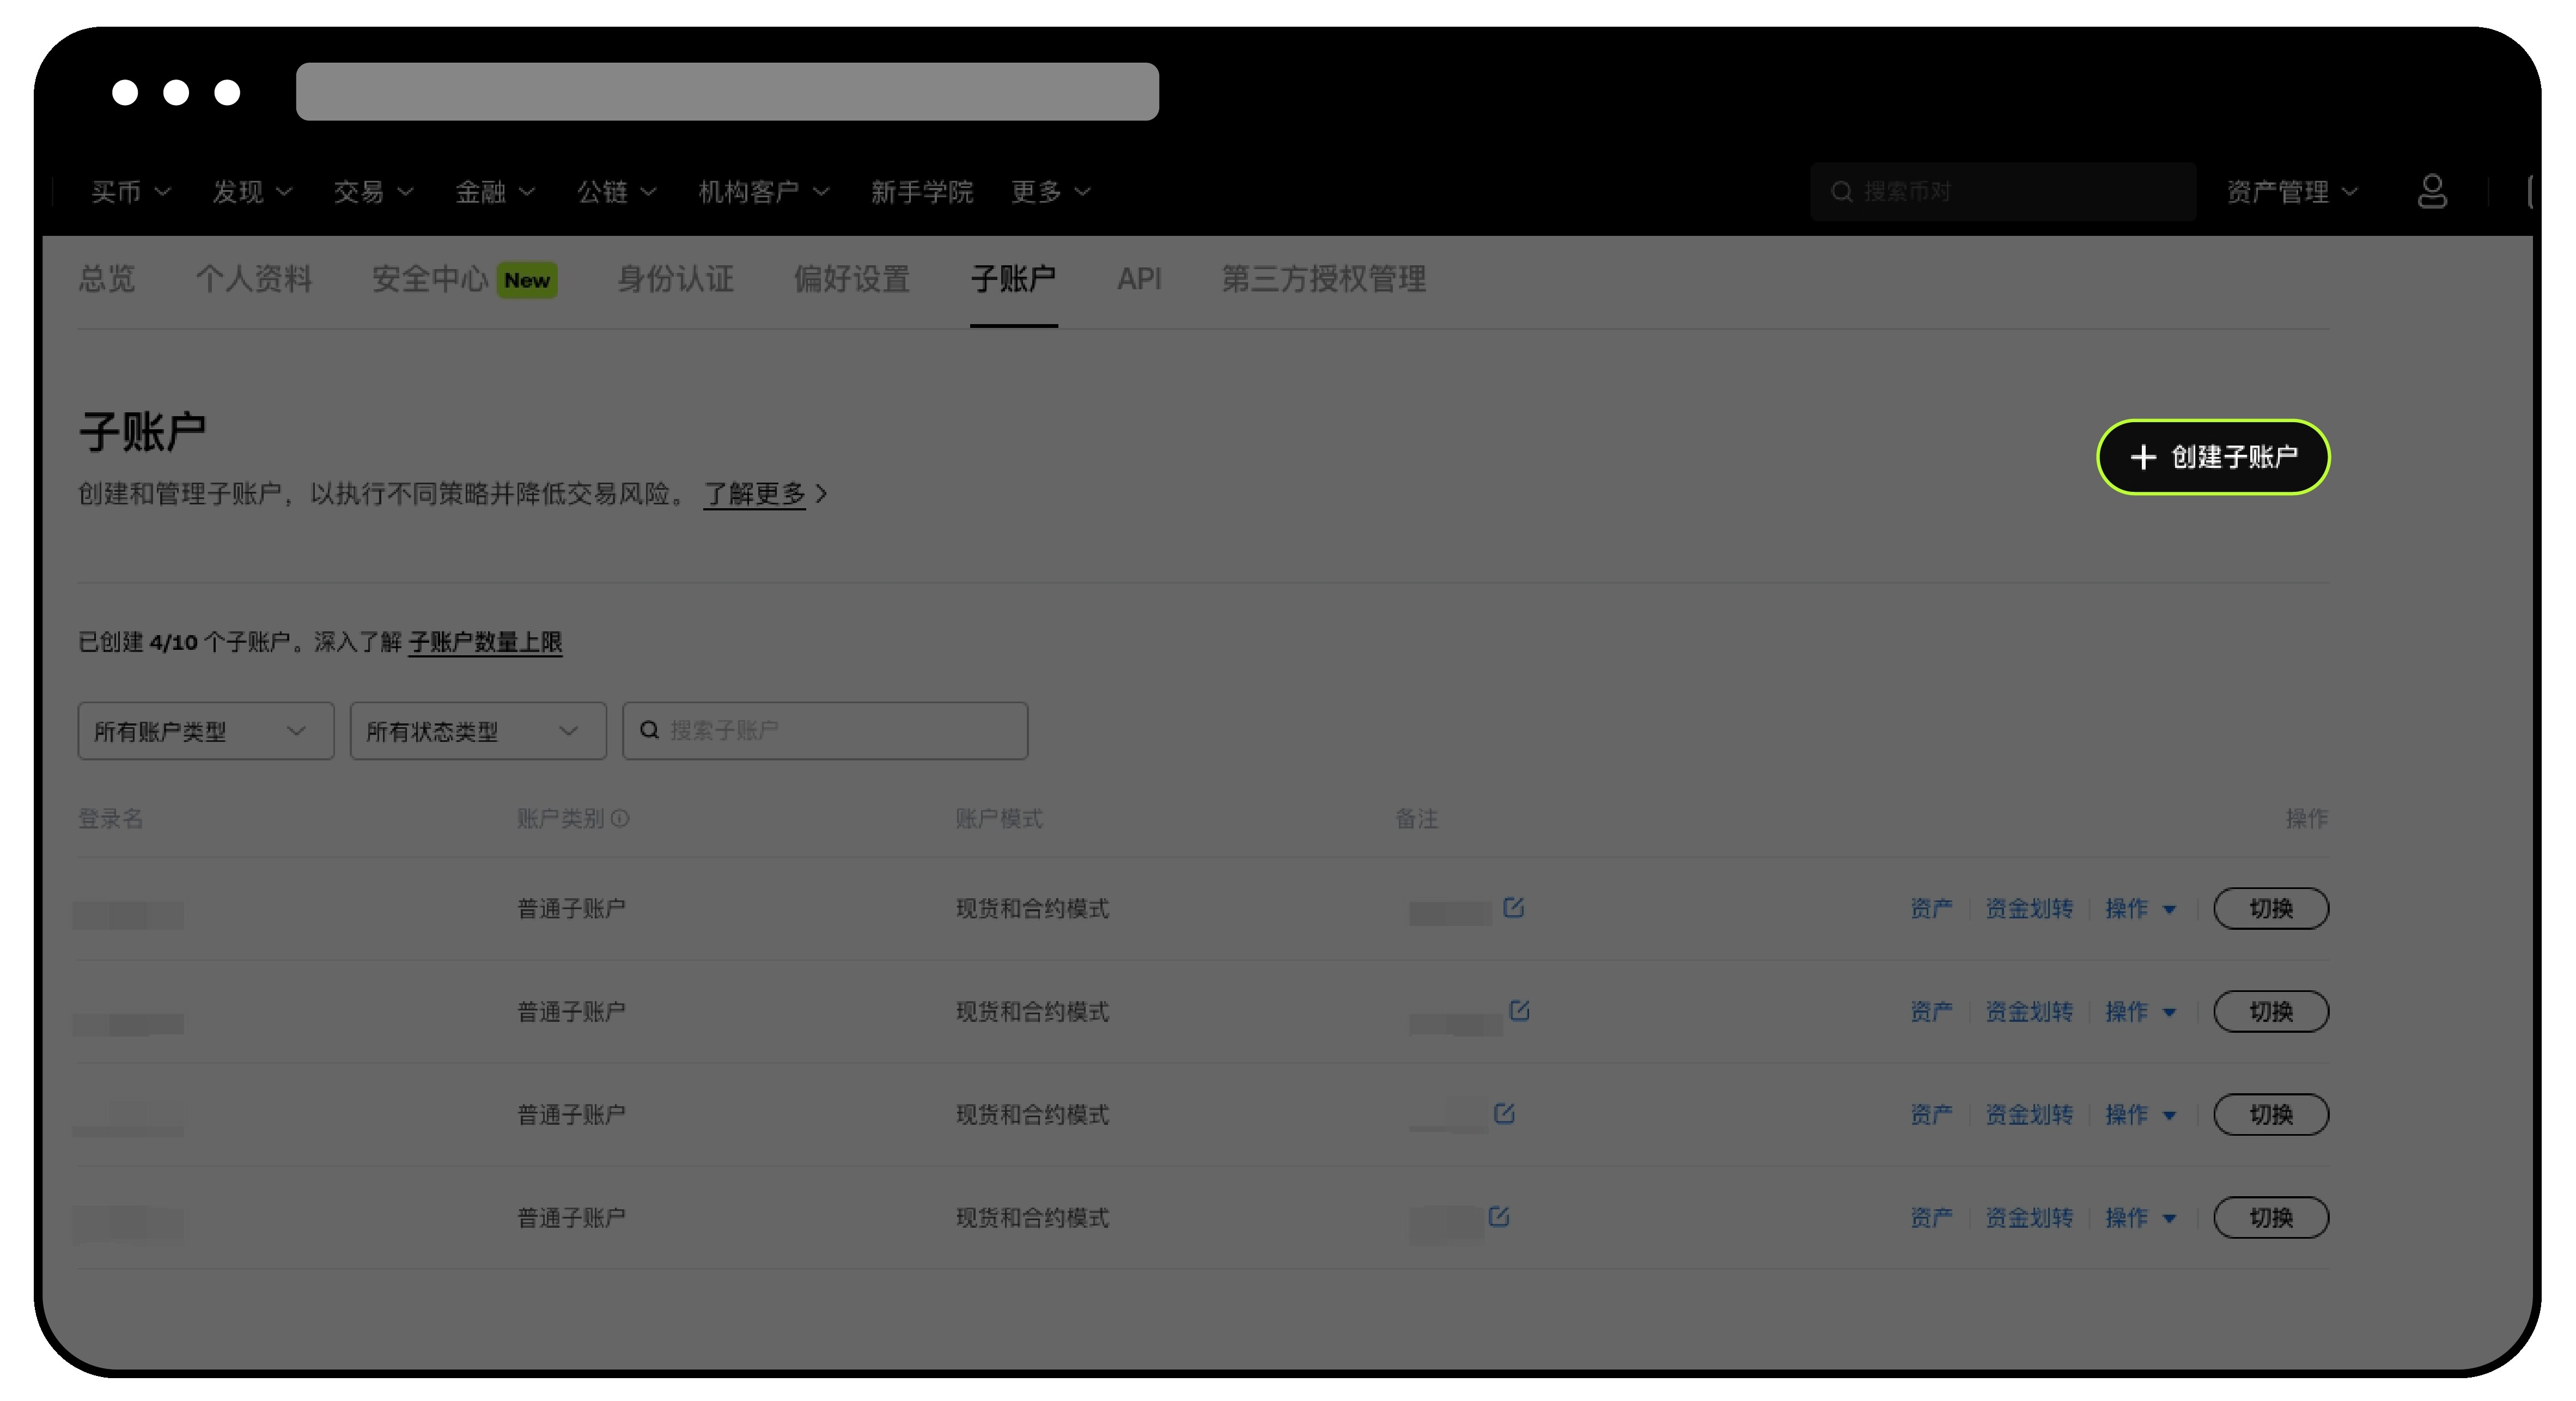Open 资产 link in fourth row
The height and width of the screenshot is (1401, 2576).
click(1931, 1217)
